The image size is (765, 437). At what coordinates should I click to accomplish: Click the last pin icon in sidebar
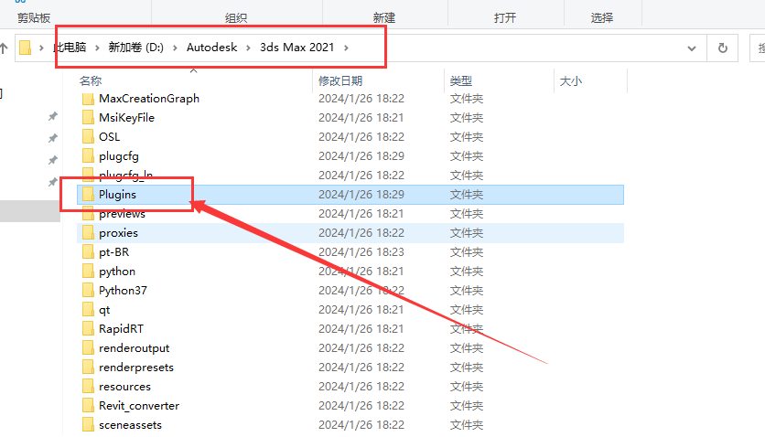coord(53,182)
